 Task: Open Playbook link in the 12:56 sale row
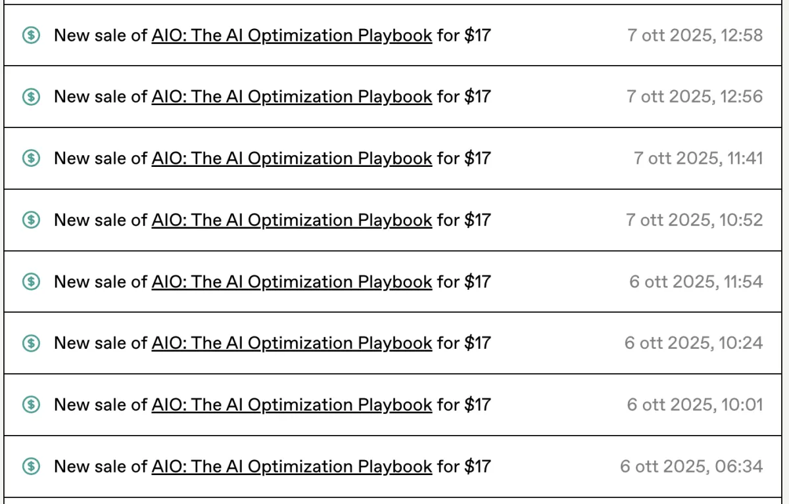coord(292,97)
